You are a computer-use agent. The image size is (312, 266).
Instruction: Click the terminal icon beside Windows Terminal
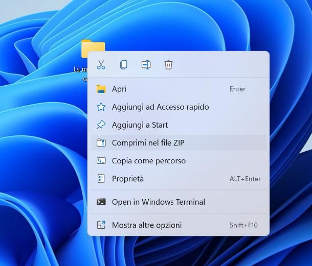[101, 202]
